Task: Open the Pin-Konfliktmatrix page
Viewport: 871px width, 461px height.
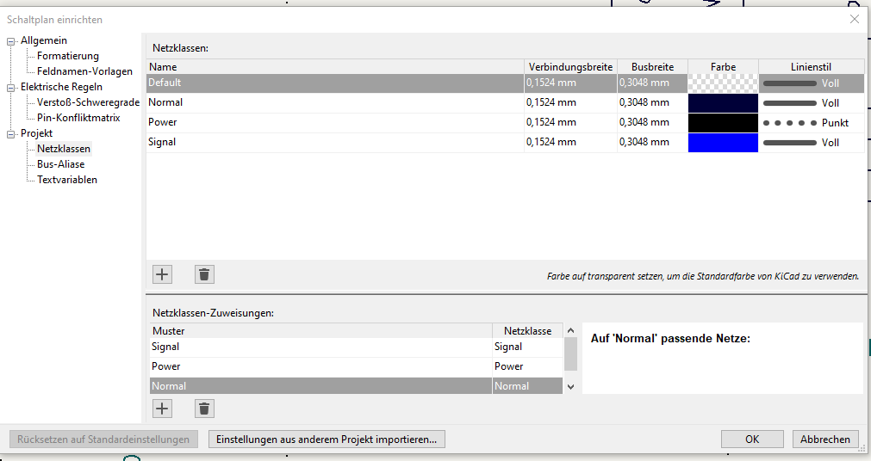Action: click(78, 118)
